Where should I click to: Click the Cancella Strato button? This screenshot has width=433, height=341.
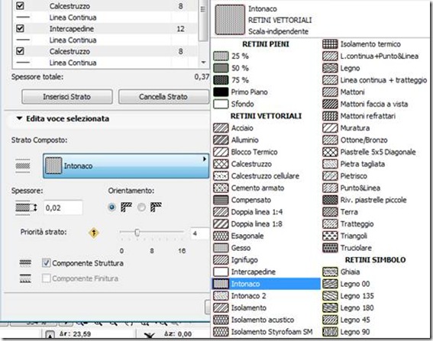[x=163, y=97]
